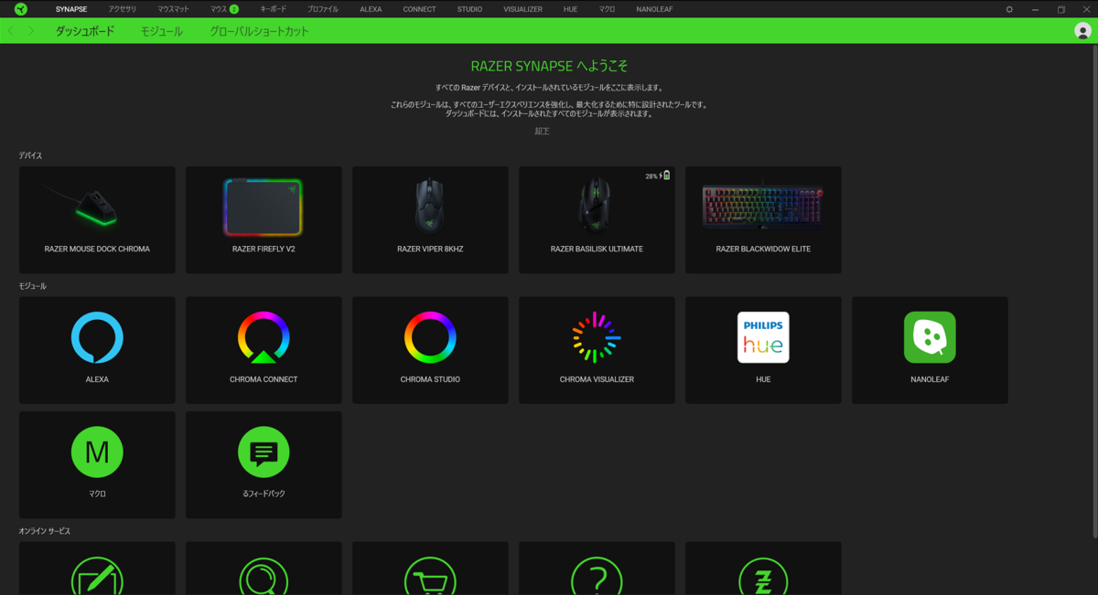Open settings via the gear icon
Screen dimensions: 1098x595
pyautogui.click(x=1009, y=9)
